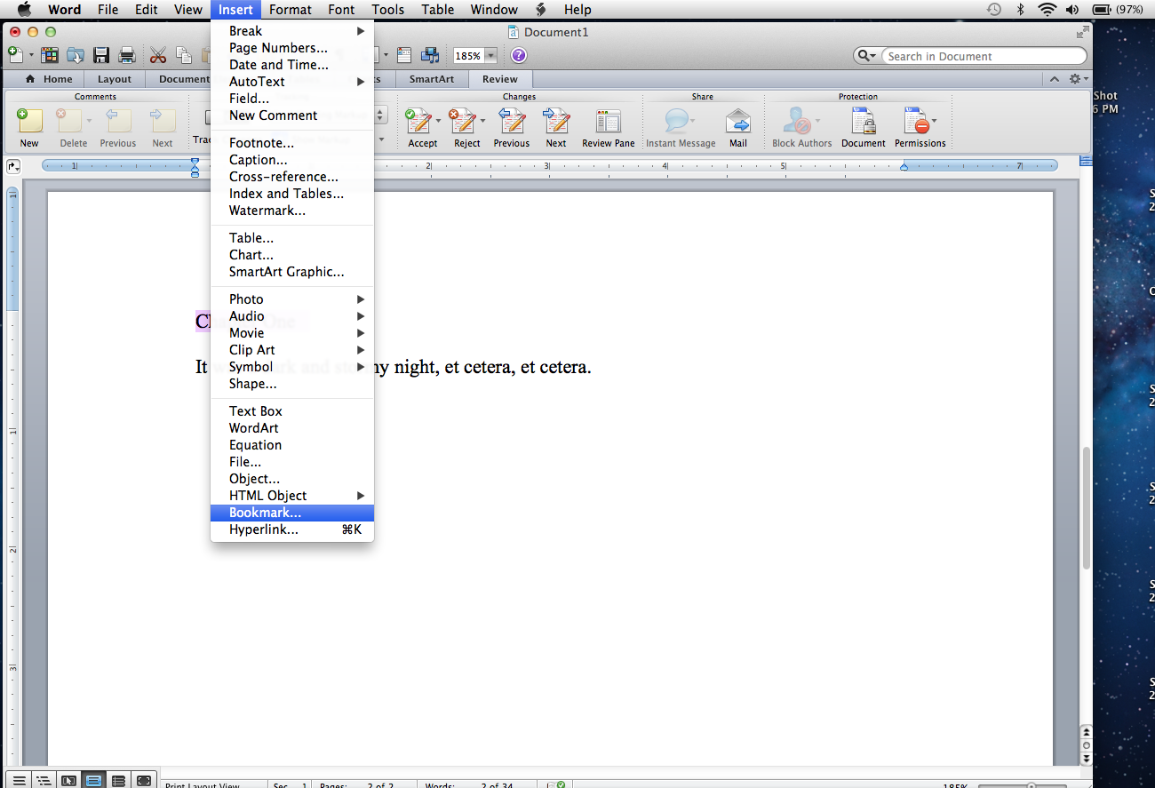
Task: Click the Cut scissors icon
Action: 158,55
